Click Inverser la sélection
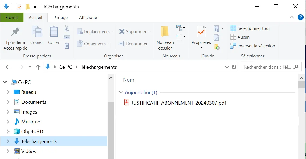 (x=253, y=46)
